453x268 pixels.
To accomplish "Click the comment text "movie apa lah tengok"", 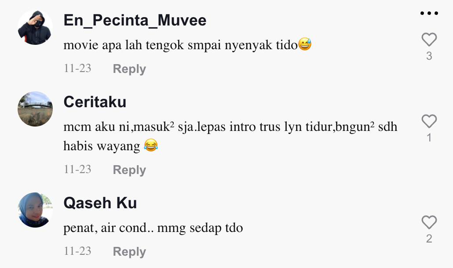I will click(x=180, y=45).
